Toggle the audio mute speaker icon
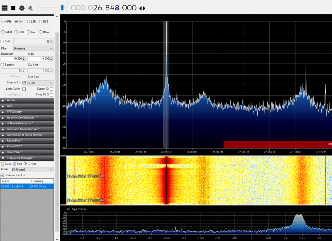The height and width of the screenshot is (241, 332). [31, 8]
